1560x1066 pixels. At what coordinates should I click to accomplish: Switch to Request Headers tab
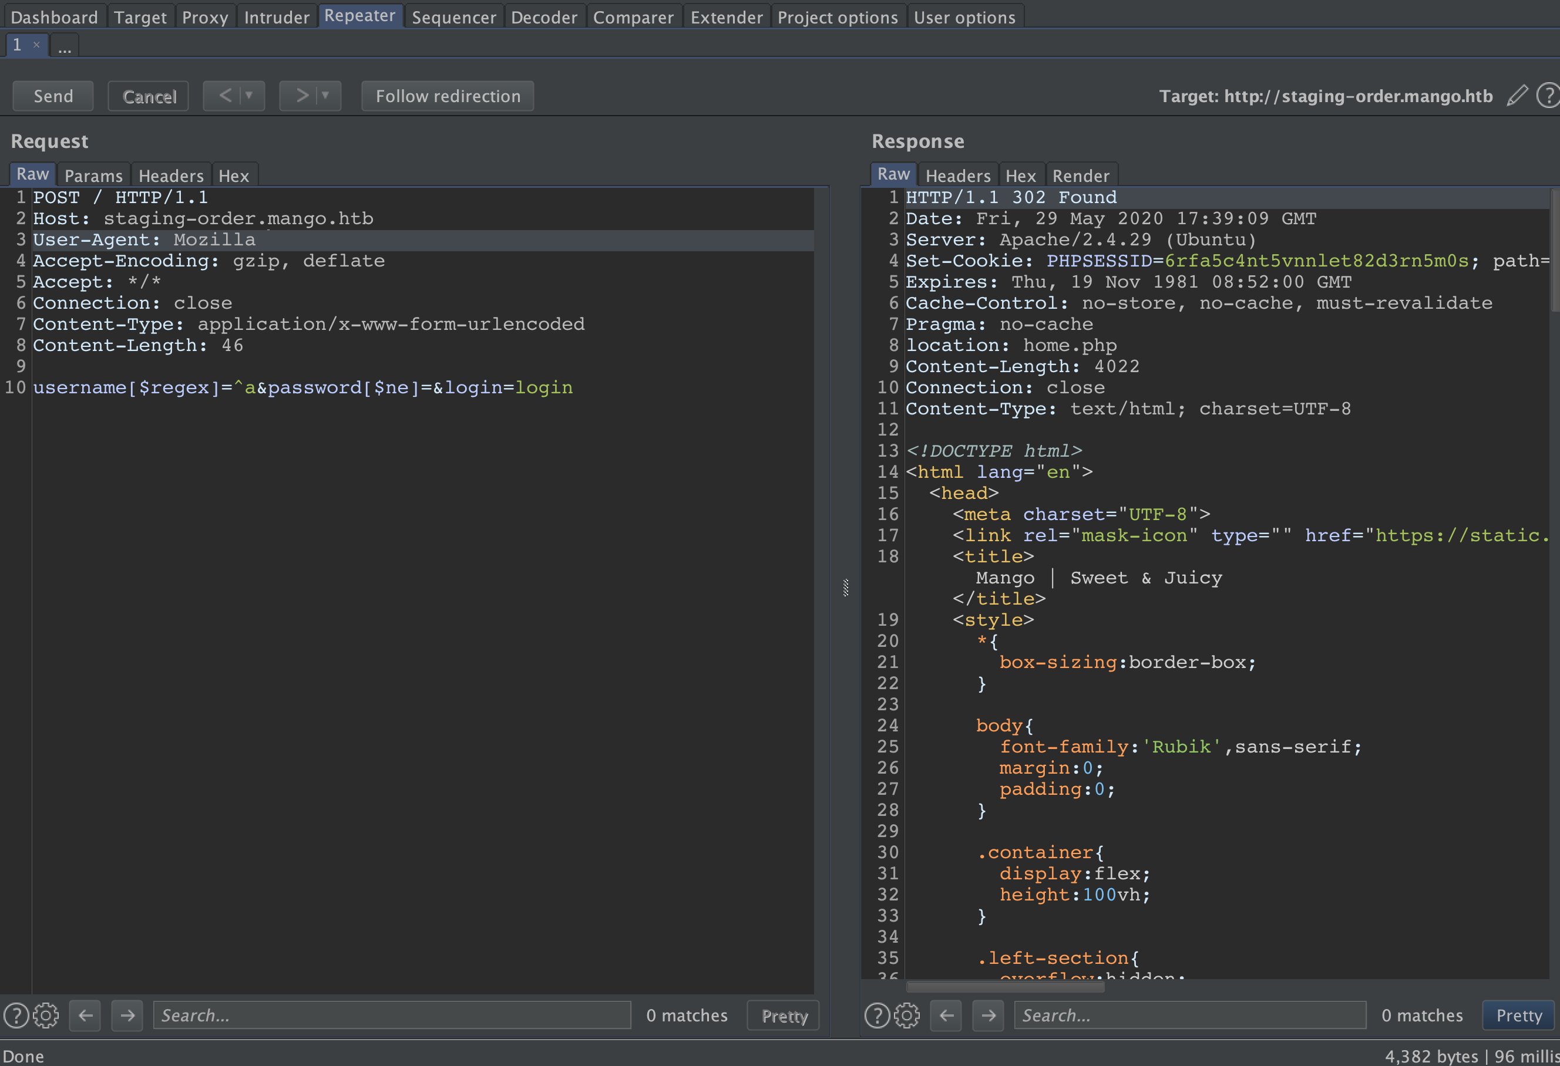pyautogui.click(x=170, y=175)
